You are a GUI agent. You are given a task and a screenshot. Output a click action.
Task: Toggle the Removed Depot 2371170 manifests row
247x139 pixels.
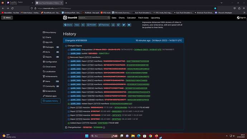(x=69, y=57)
